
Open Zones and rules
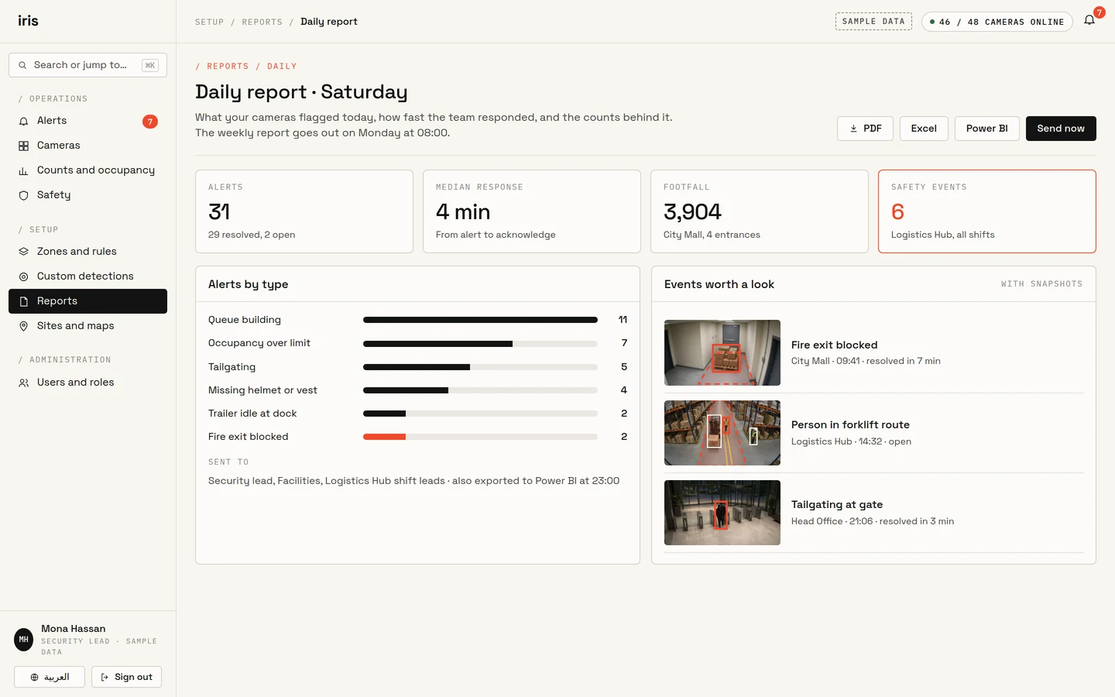click(87, 252)
